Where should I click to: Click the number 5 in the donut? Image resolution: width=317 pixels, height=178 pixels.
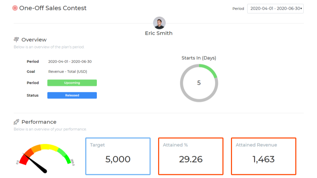click(199, 83)
